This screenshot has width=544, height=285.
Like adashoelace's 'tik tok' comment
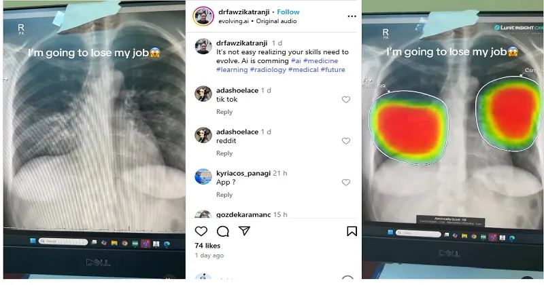point(346,99)
